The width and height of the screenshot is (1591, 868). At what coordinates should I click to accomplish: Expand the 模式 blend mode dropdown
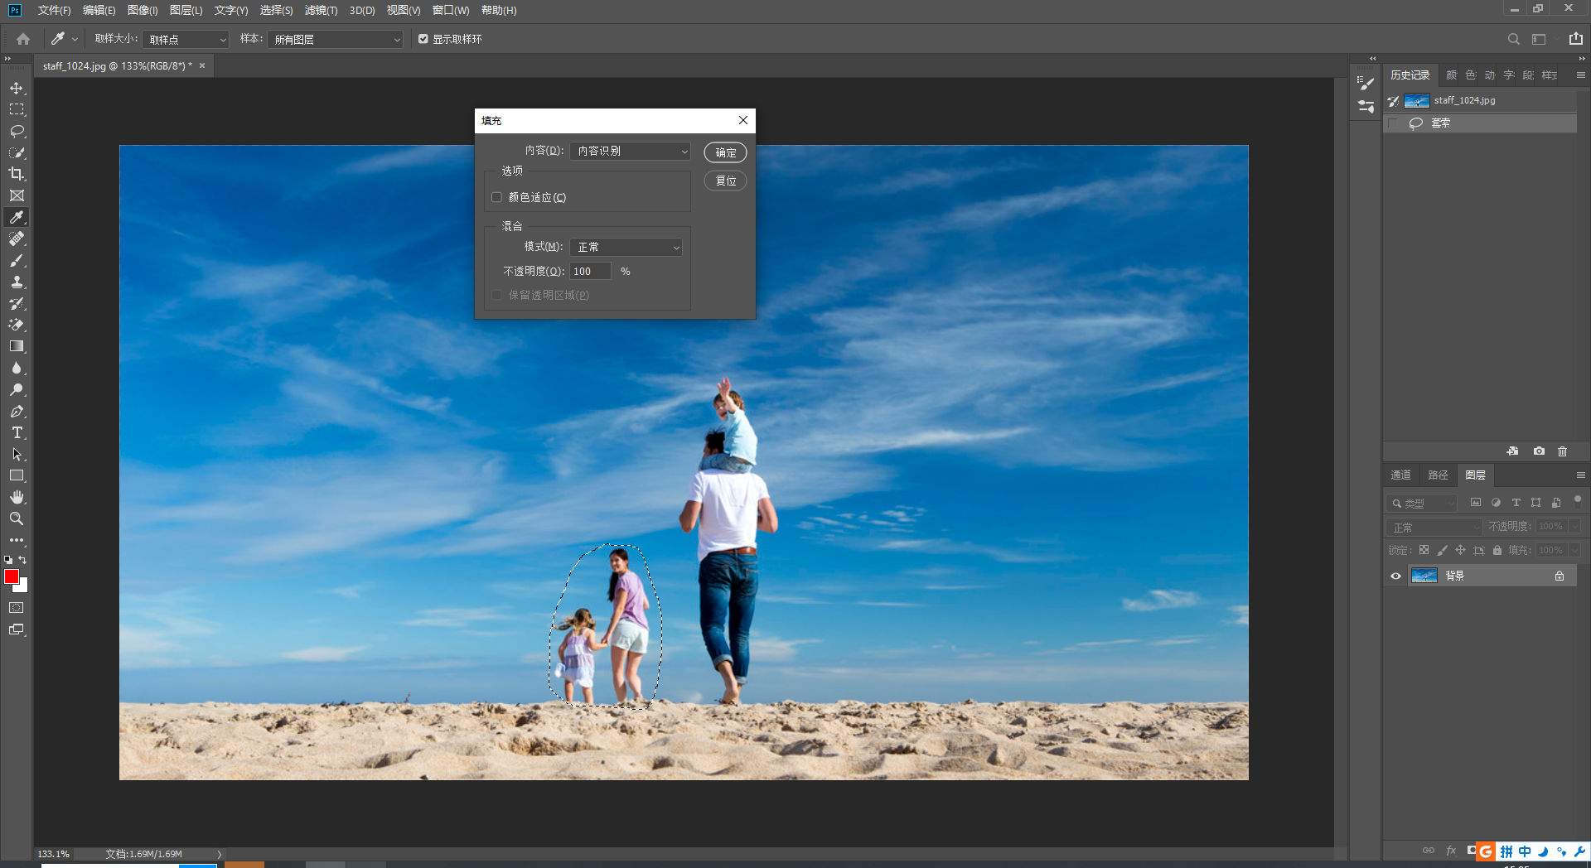(x=626, y=247)
